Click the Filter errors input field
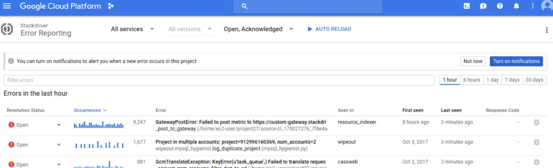 (219, 80)
